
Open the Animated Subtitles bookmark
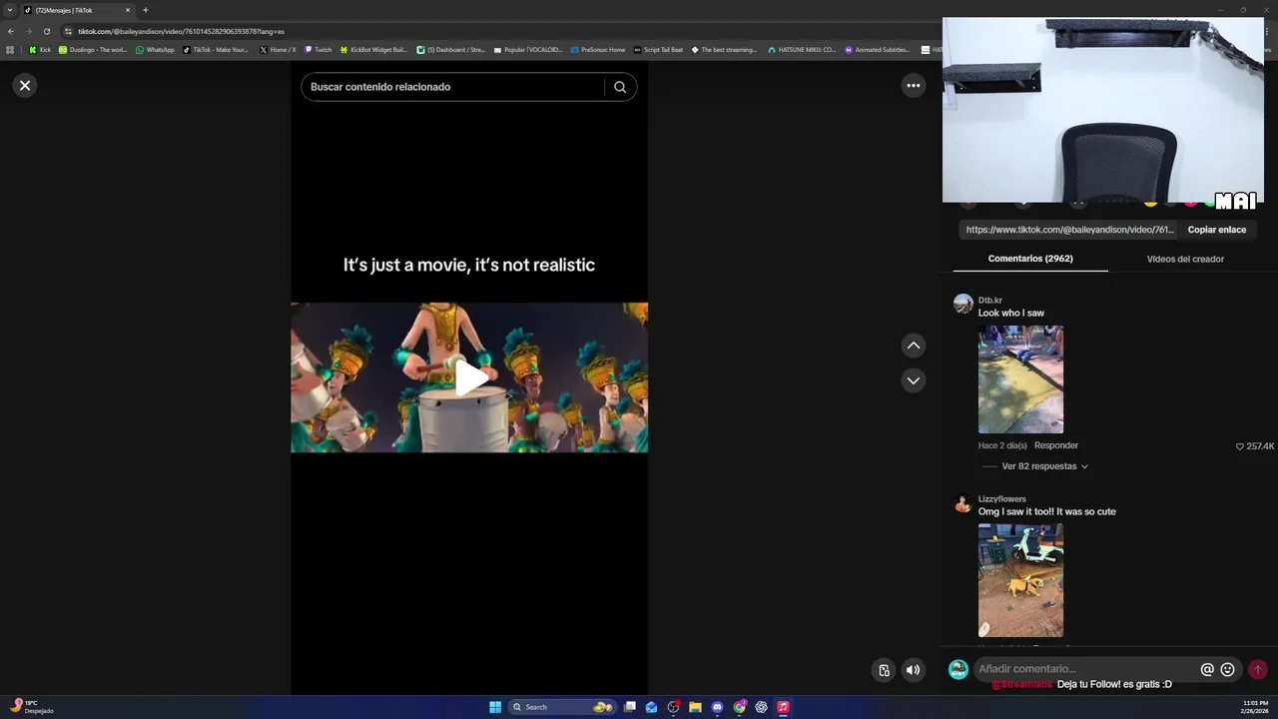[878, 49]
